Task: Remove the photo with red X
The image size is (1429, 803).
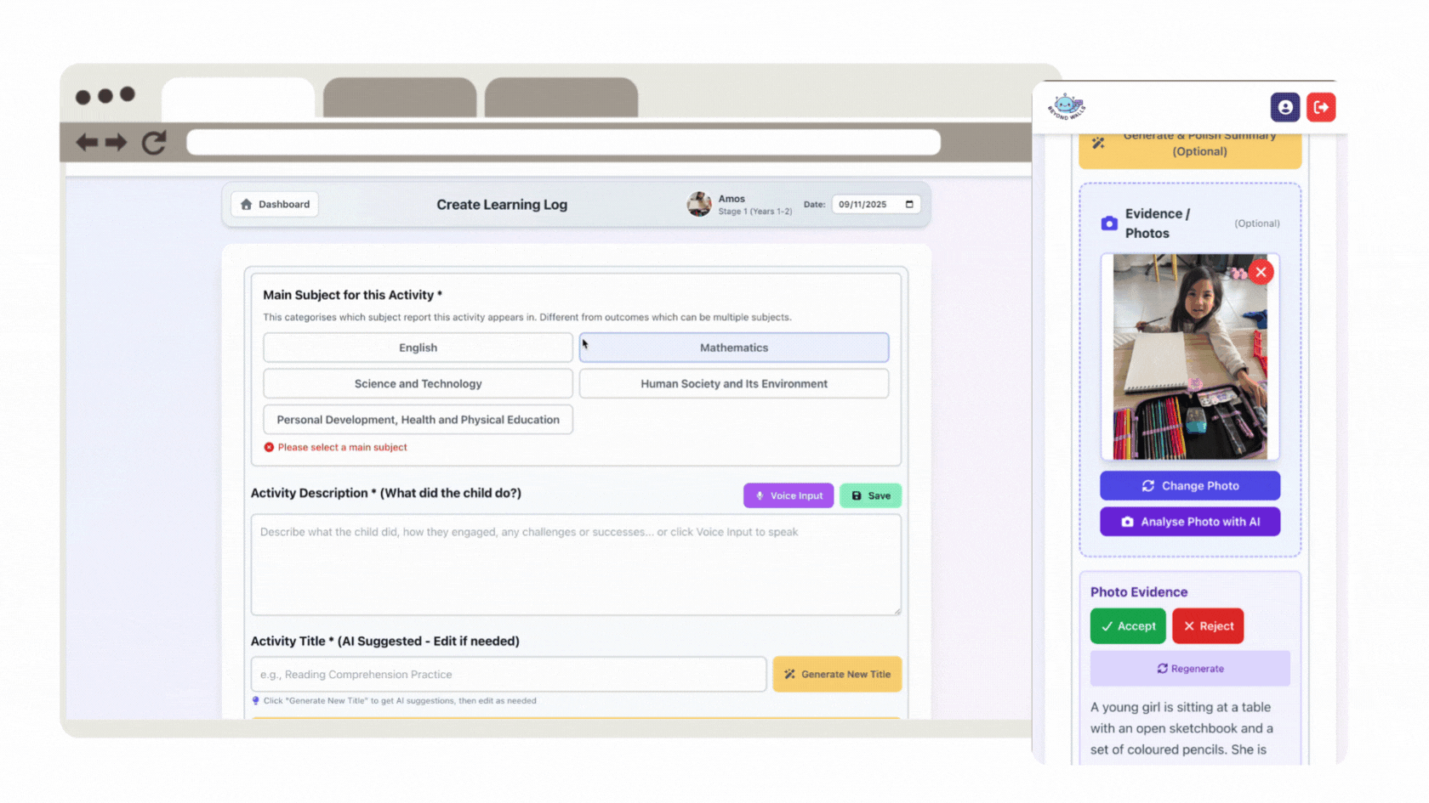Action: tap(1261, 272)
